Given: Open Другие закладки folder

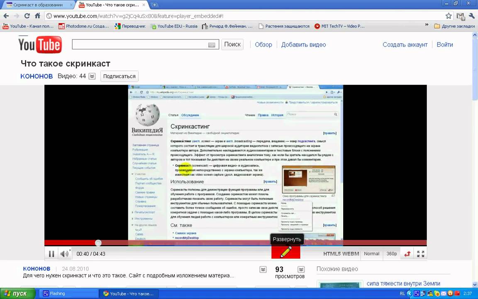Looking at the screenshot, I should point(454,26).
